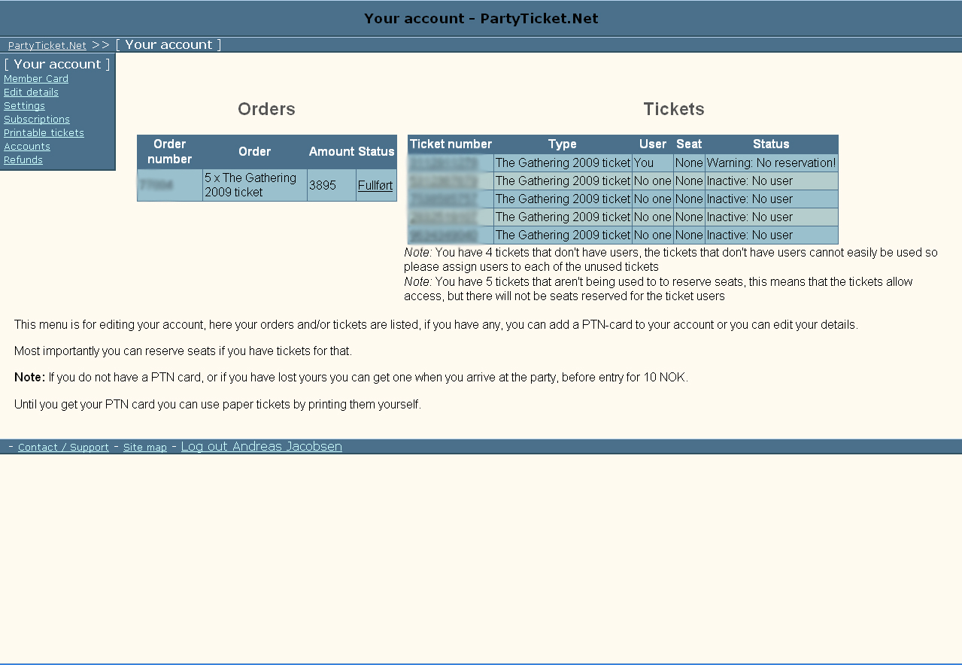The height and width of the screenshot is (665, 962).
Task: Open the Refunds page
Action: [x=23, y=159]
